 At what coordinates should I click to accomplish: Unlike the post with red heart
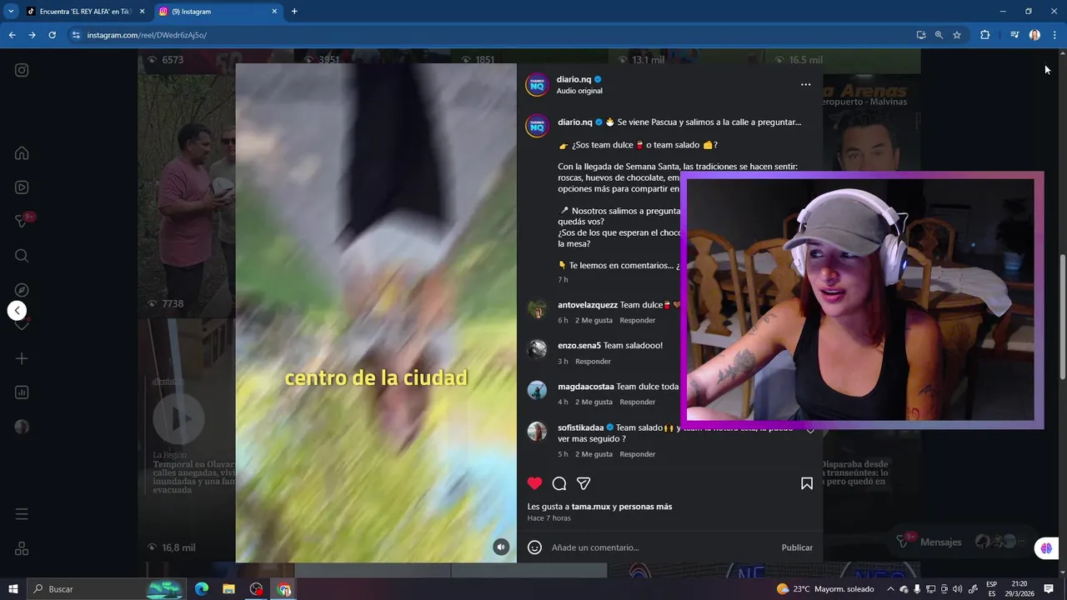pyautogui.click(x=535, y=483)
